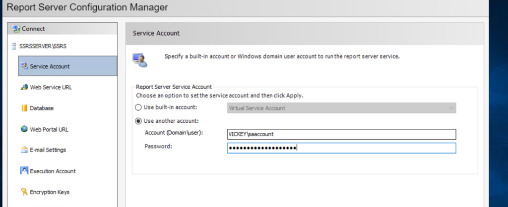
Task: Click the Encryption Keys key icon
Action: point(24,192)
